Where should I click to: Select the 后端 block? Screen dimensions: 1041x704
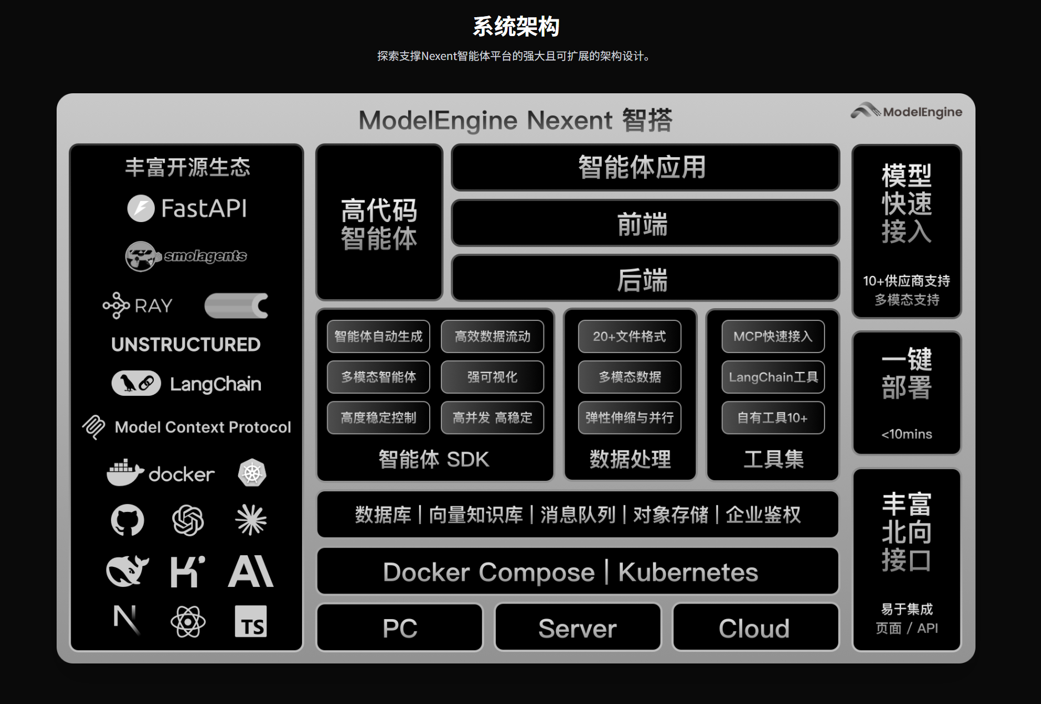tap(645, 278)
